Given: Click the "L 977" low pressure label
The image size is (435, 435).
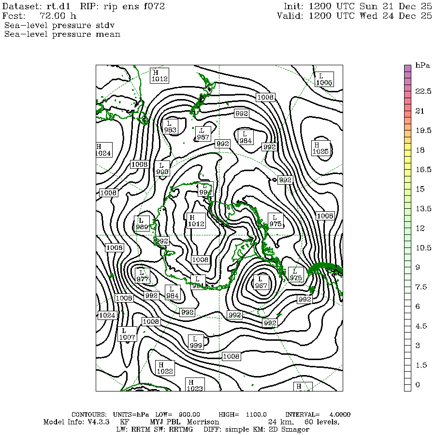Looking at the screenshot, I should click(143, 276).
